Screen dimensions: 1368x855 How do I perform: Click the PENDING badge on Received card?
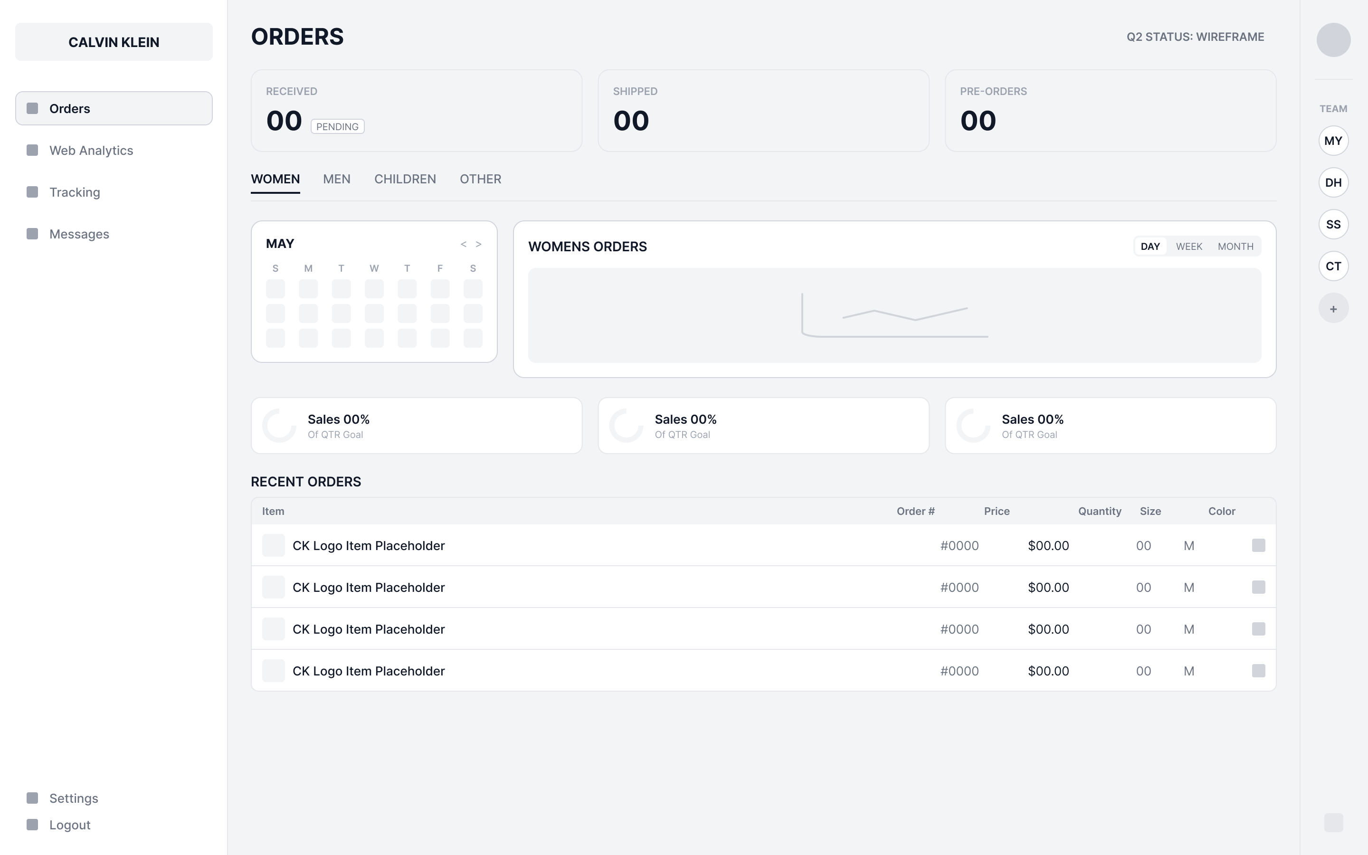tap(337, 127)
